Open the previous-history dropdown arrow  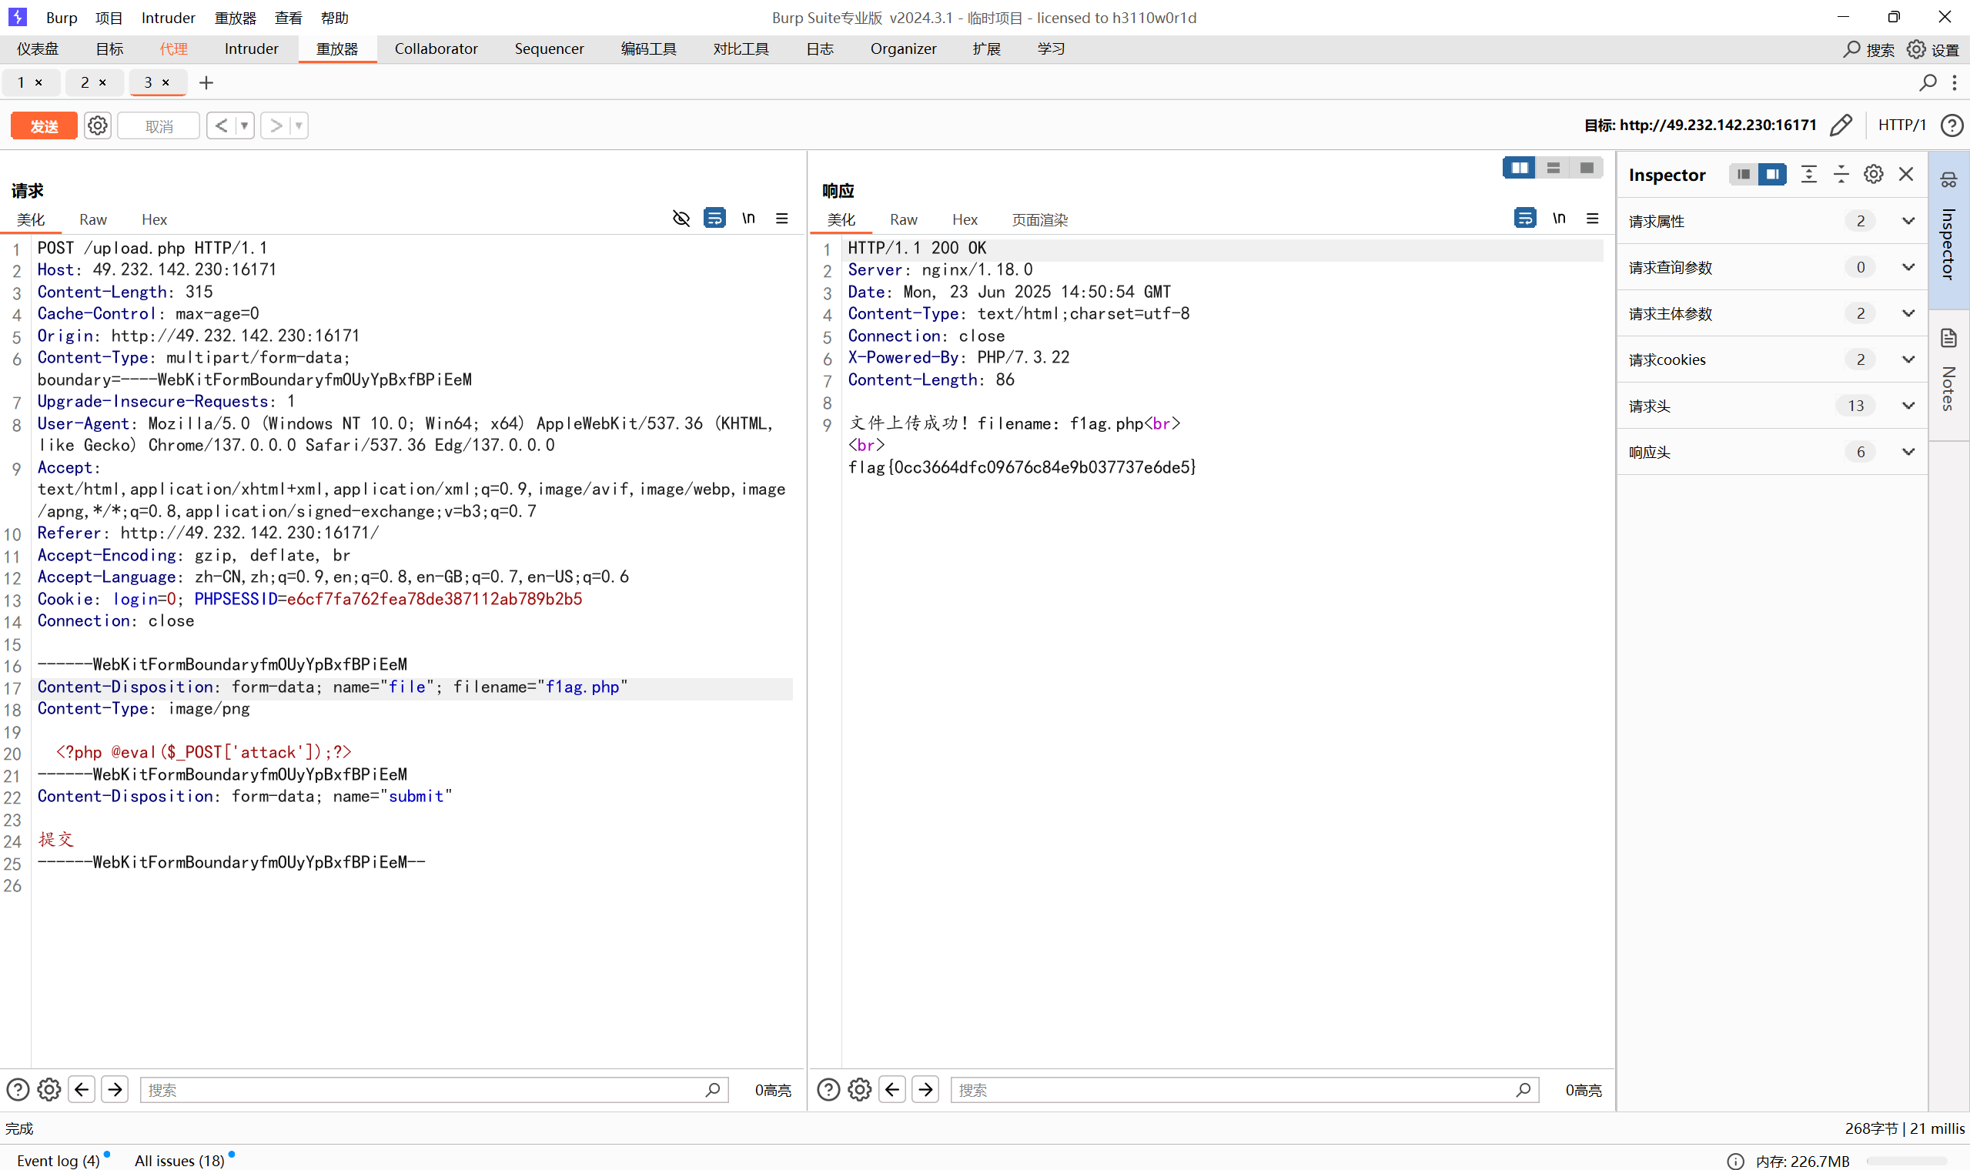click(244, 125)
